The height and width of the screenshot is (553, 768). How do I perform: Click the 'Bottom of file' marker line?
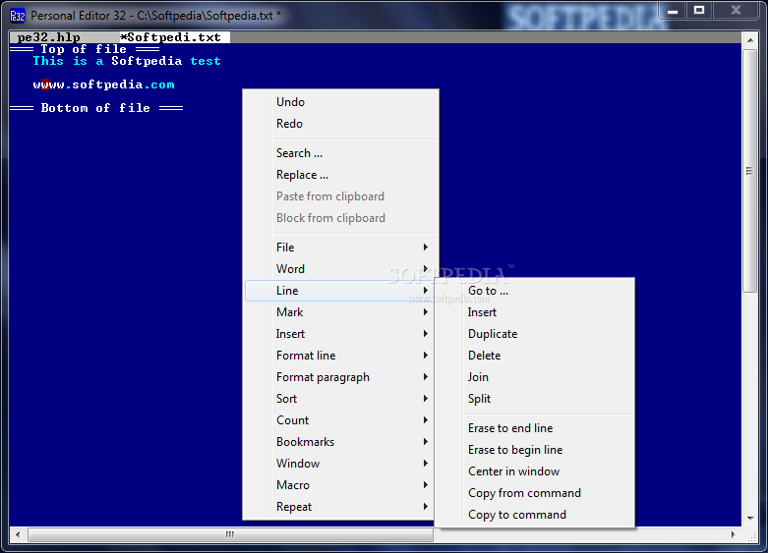(x=96, y=108)
